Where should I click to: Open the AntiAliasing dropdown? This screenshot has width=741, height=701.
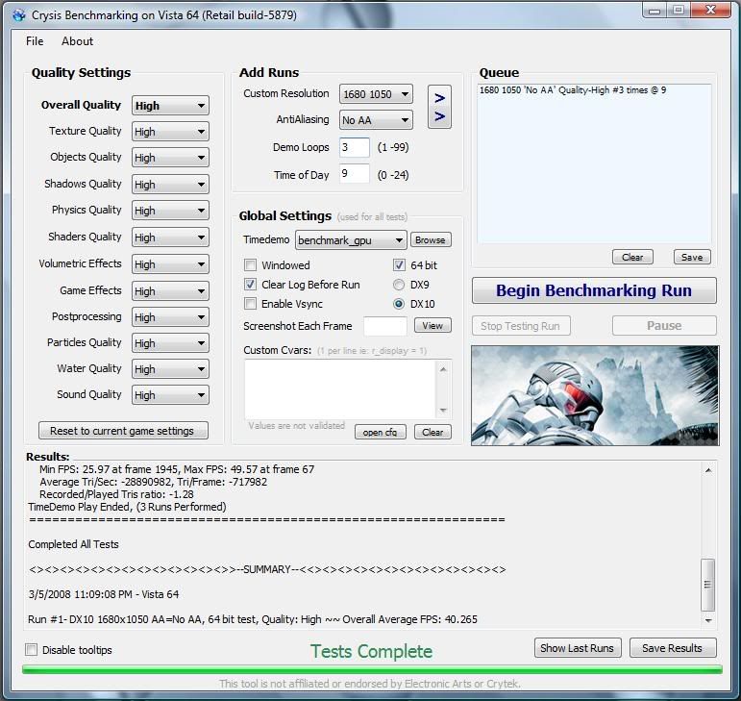pos(376,120)
